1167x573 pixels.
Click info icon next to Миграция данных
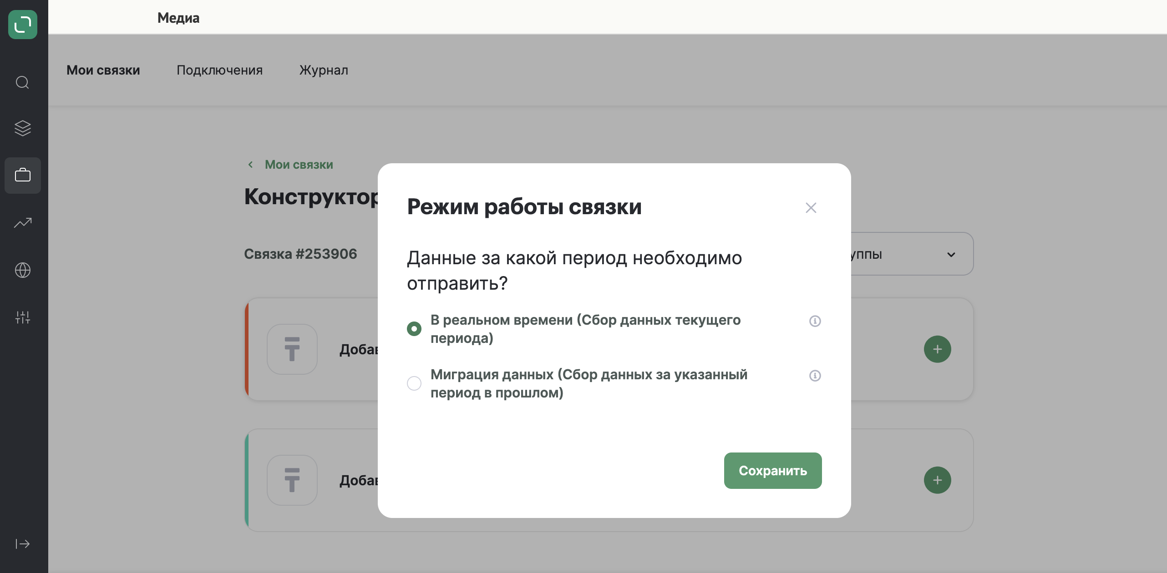tap(815, 376)
